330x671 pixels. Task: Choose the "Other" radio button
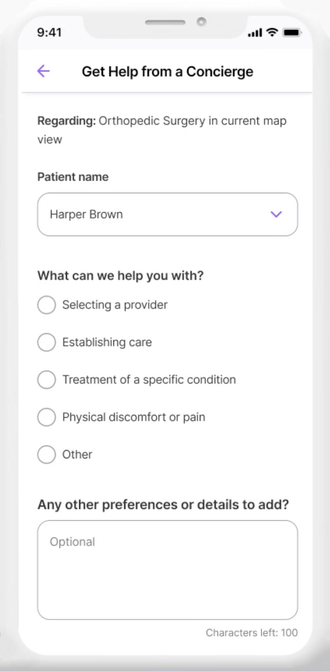click(x=47, y=455)
